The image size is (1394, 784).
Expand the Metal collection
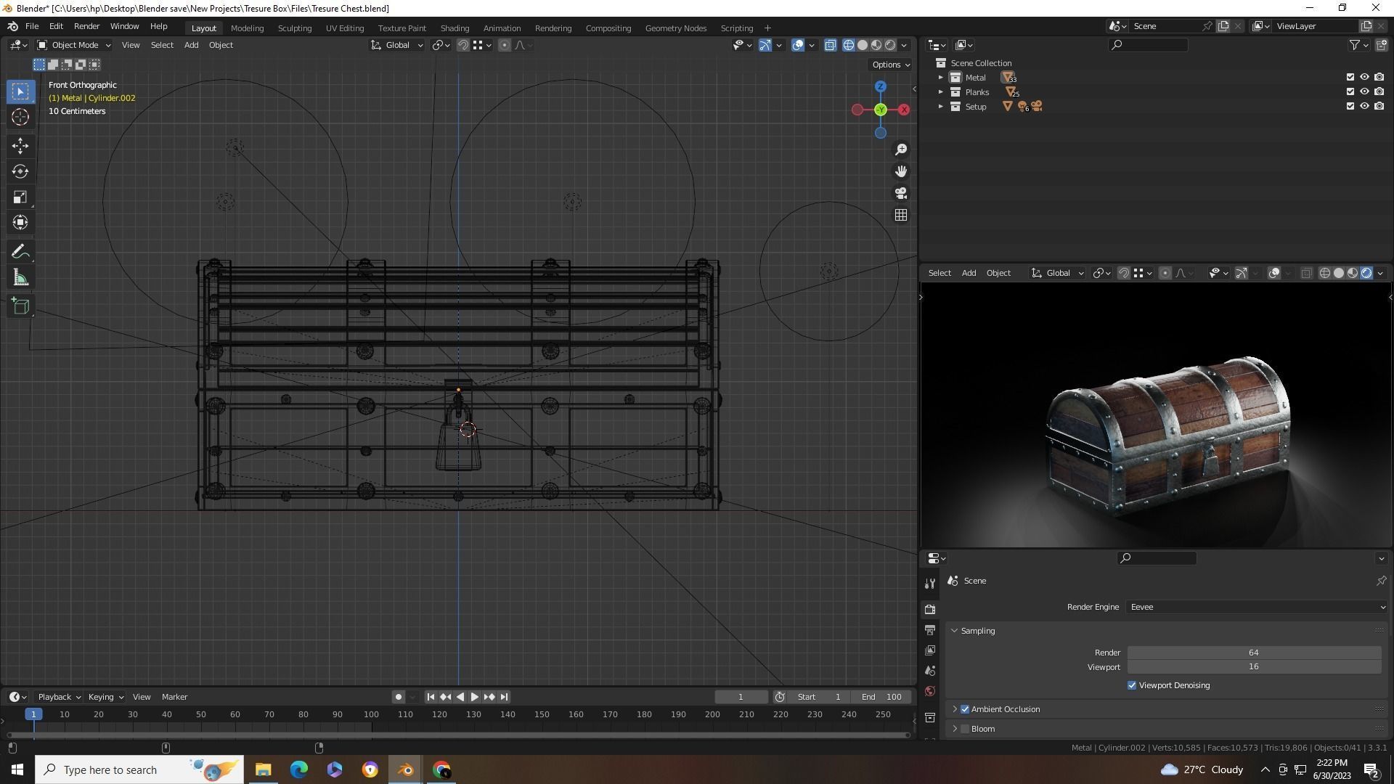941,77
